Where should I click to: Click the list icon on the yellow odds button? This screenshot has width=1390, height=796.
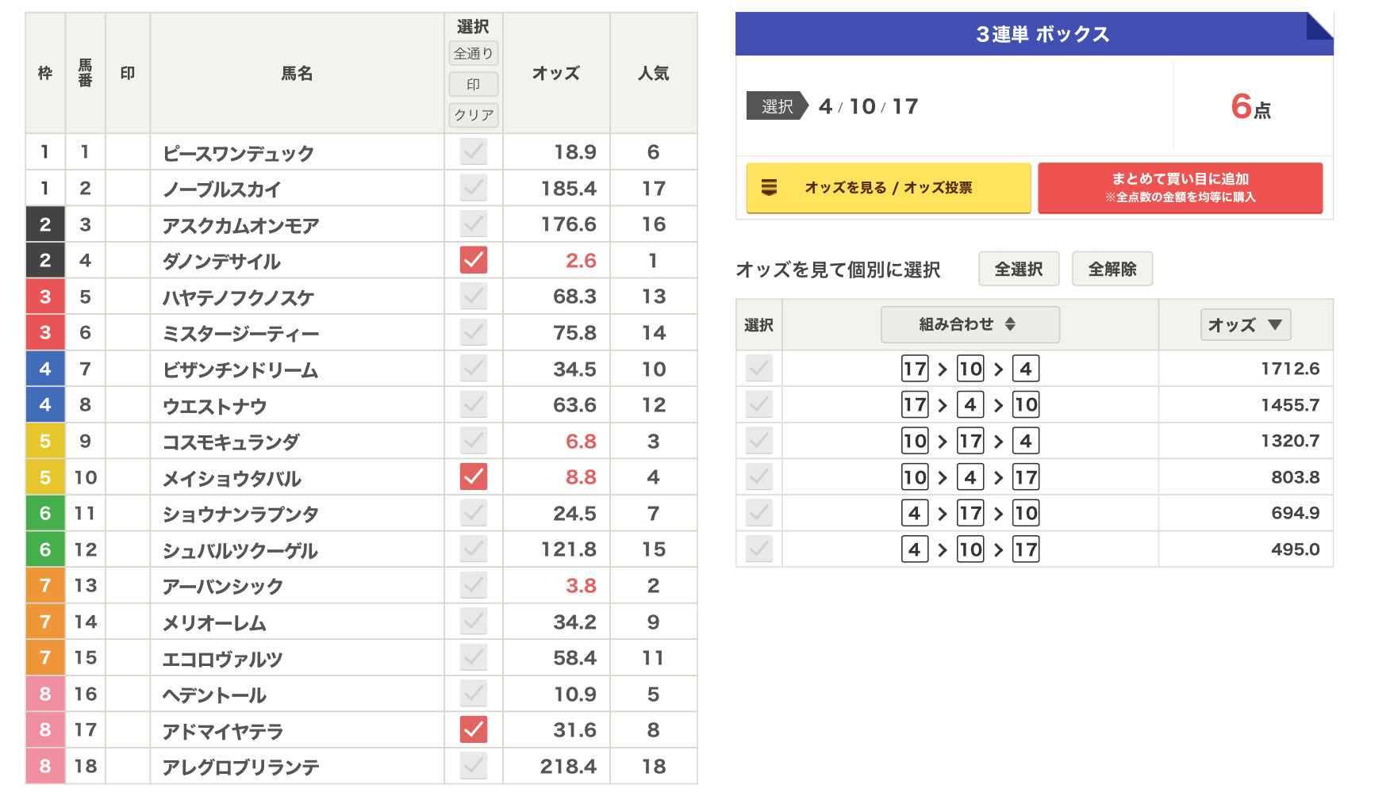(x=769, y=188)
